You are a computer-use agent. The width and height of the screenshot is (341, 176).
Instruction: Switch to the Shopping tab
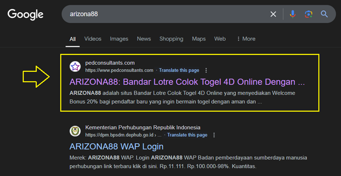click(171, 39)
